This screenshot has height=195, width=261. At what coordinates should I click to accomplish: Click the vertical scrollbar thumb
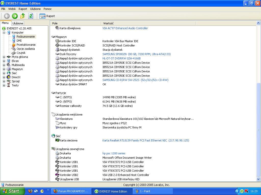[x=258, y=130]
